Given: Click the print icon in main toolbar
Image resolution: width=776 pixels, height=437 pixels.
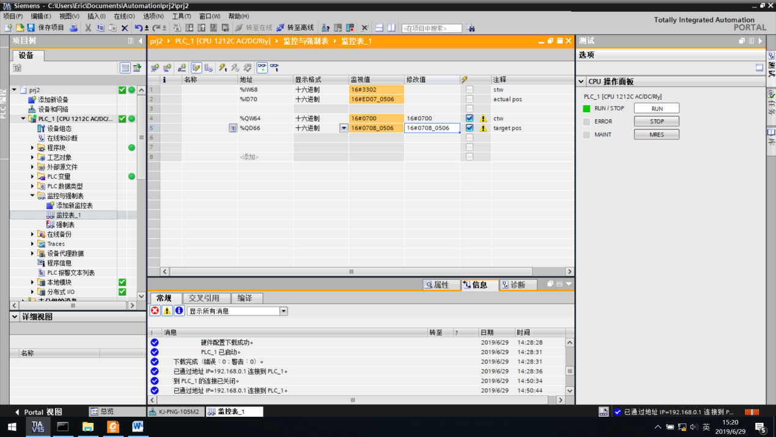Looking at the screenshot, I should (74, 28).
